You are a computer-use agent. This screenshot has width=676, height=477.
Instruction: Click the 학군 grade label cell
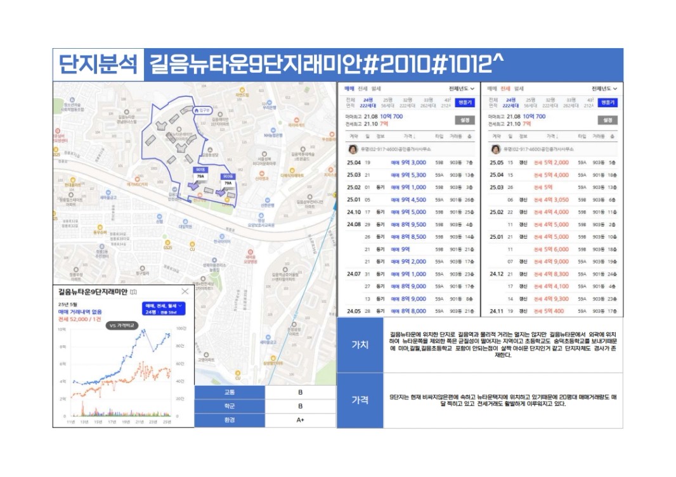230,406
